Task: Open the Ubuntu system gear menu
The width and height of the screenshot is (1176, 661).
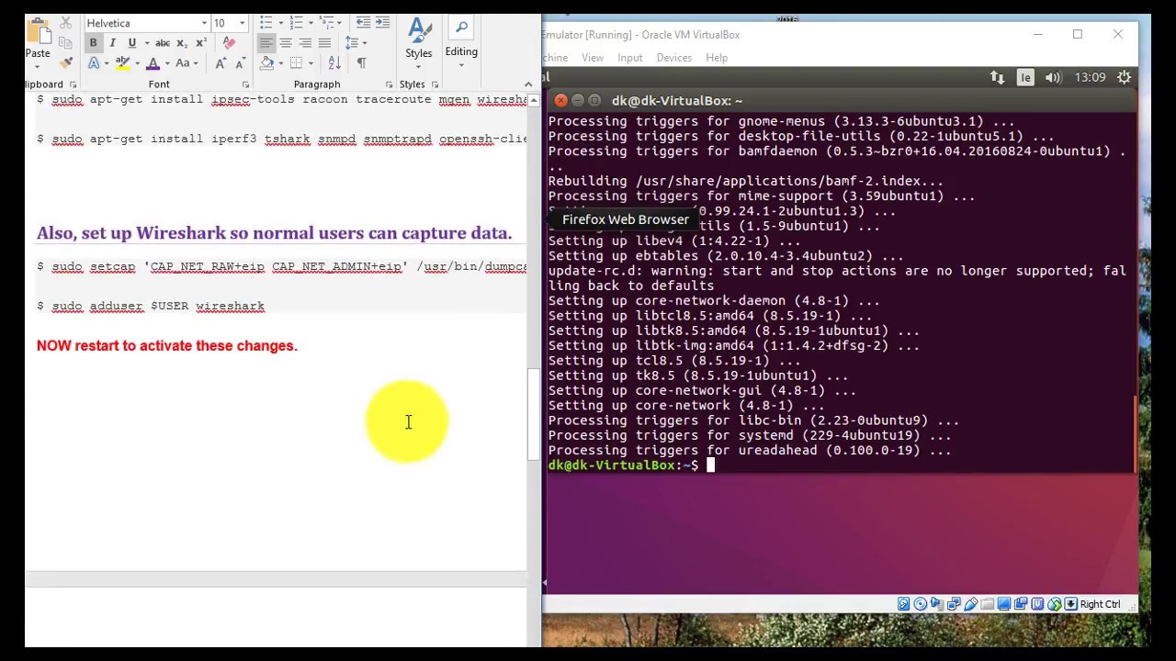Action: point(1124,78)
